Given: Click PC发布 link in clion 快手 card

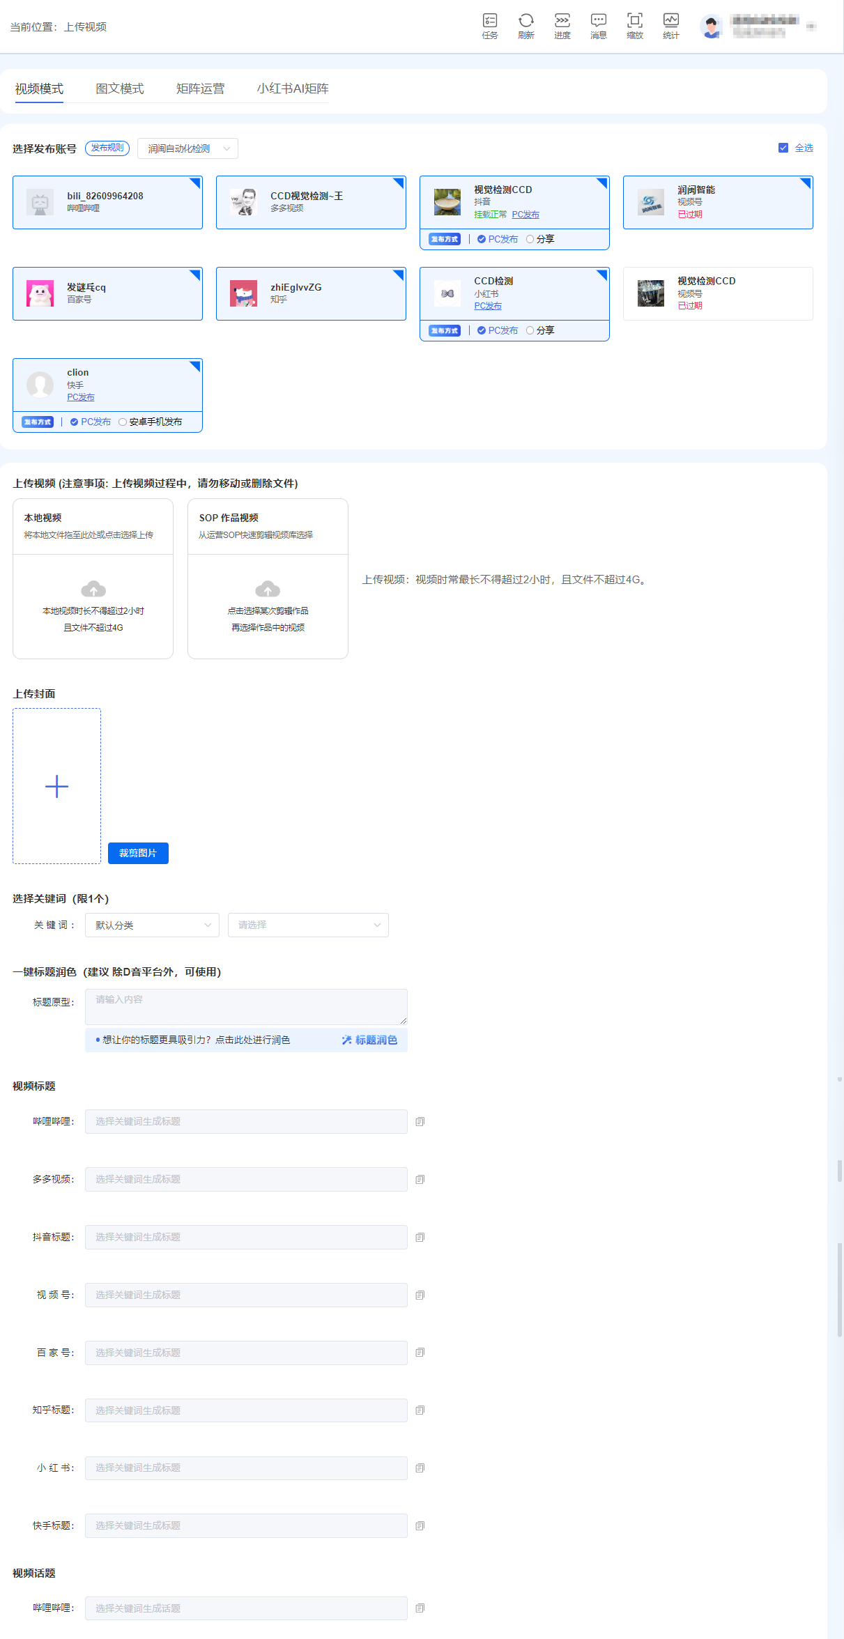Looking at the screenshot, I should pos(81,397).
